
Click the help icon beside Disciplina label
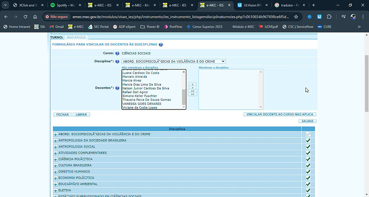coord(117,61)
